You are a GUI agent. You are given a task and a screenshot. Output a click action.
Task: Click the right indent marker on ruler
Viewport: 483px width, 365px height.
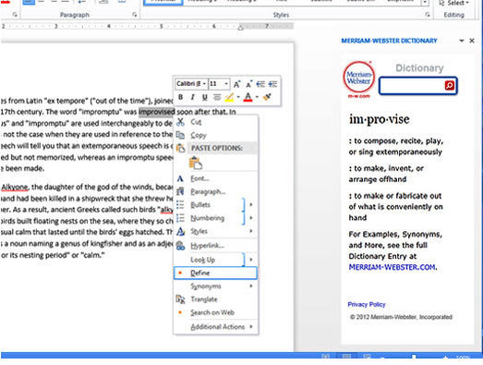click(240, 28)
